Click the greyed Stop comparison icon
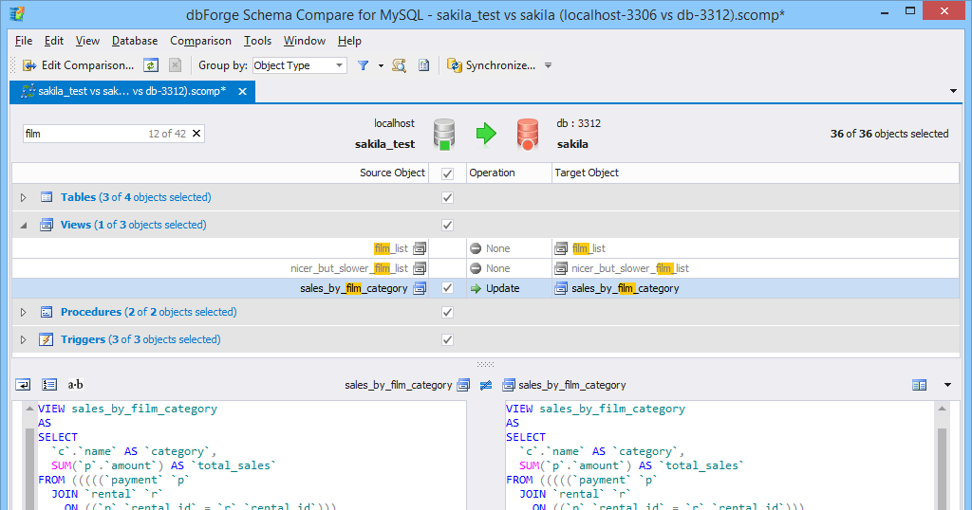 [175, 65]
